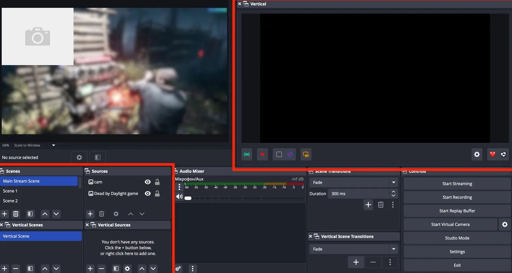The image size is (512, 273).
Task: Move vertical source down with arrow
Action: click(x=154, y=269)
